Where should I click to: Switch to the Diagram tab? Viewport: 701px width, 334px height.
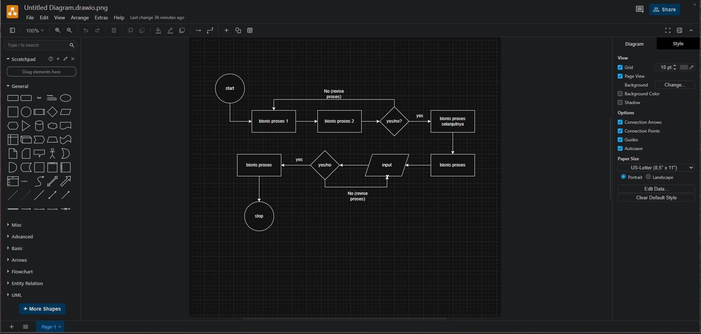(x=634, y=44)
